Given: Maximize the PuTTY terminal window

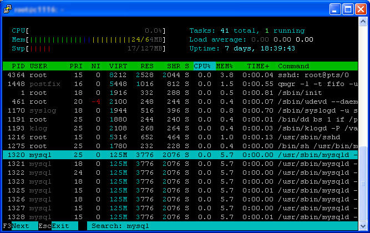Looking at the screenshot, I should (348, 9).
